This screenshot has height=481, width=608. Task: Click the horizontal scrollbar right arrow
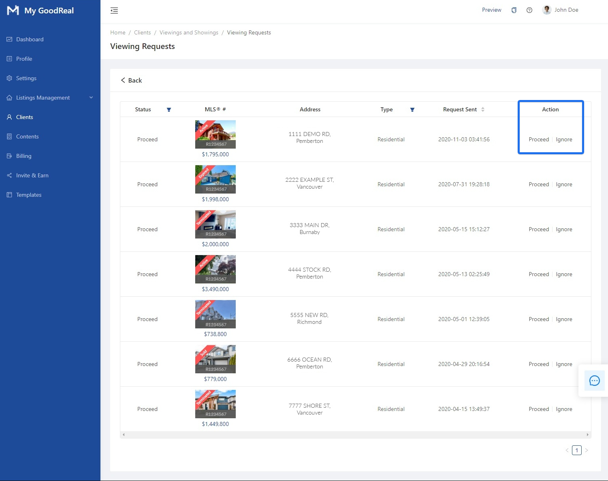point(587,434)
